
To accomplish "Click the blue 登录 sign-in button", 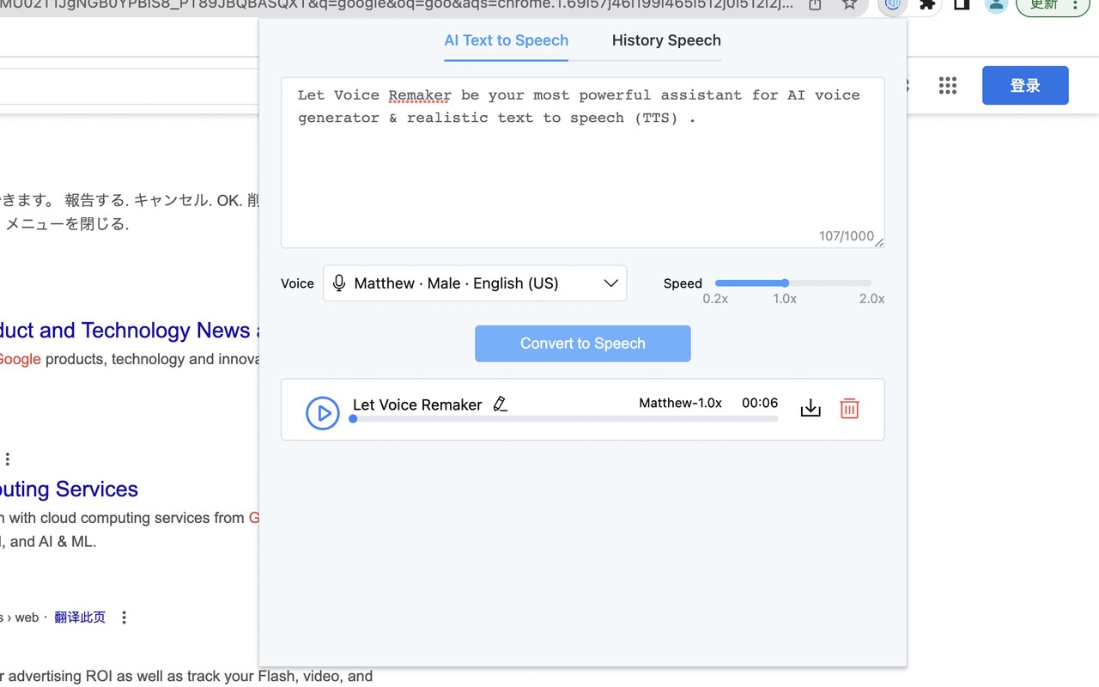I will [1025, 85].
